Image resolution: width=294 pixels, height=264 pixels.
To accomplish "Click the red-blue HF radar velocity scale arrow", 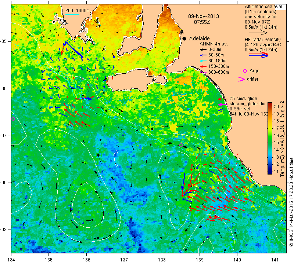I will pos(258,55).
